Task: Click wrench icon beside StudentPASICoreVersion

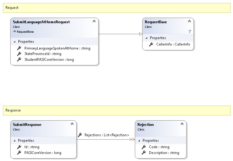Action: 19,60
